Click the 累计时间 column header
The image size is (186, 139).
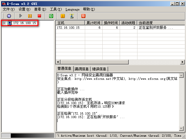pyautogui.click(x=94, y=23)
